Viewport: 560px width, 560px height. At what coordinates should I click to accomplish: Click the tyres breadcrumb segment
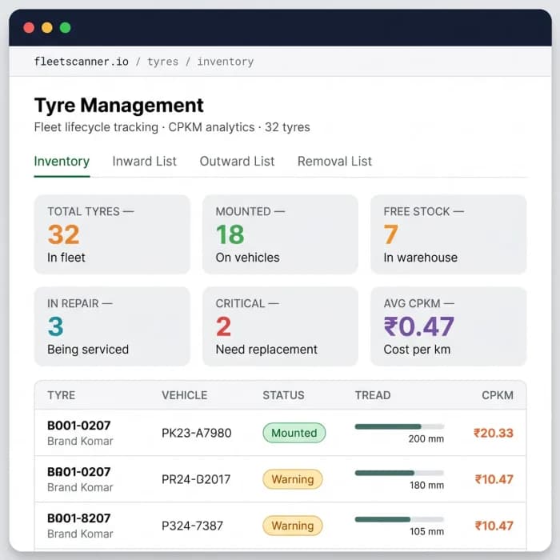(163, 62)
